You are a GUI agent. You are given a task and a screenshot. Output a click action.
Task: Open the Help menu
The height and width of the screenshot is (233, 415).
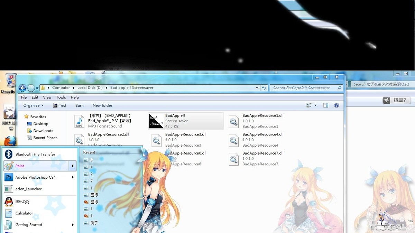click(75, 97)
